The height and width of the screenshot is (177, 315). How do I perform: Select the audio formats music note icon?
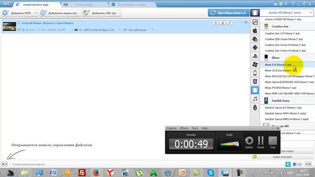[255, 99]
